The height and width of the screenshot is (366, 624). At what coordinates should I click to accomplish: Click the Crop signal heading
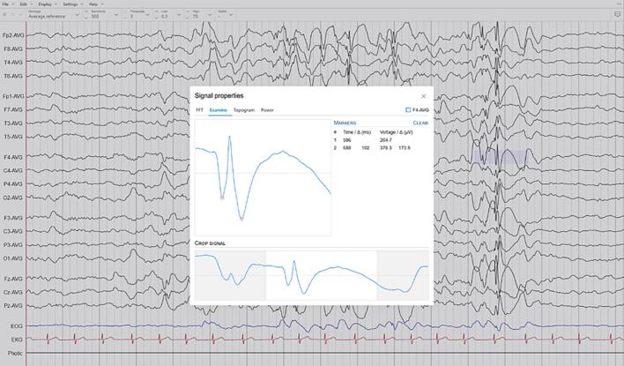(x=210, y=243)
